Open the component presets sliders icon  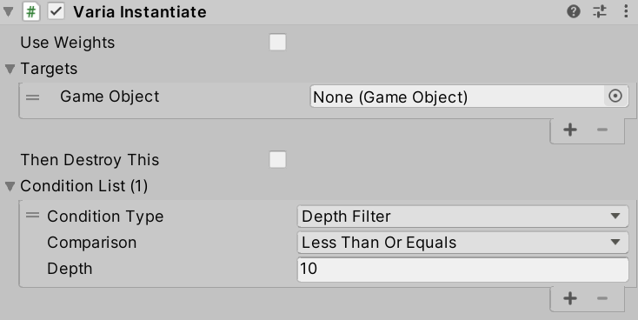tap(600, 11)
